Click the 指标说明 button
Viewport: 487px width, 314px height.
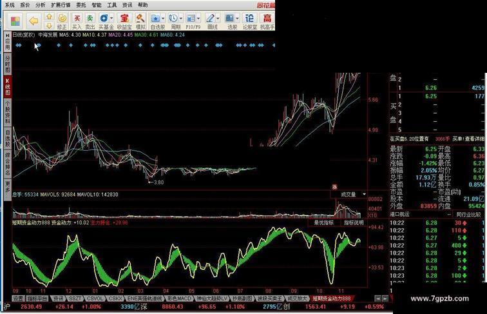354,222
